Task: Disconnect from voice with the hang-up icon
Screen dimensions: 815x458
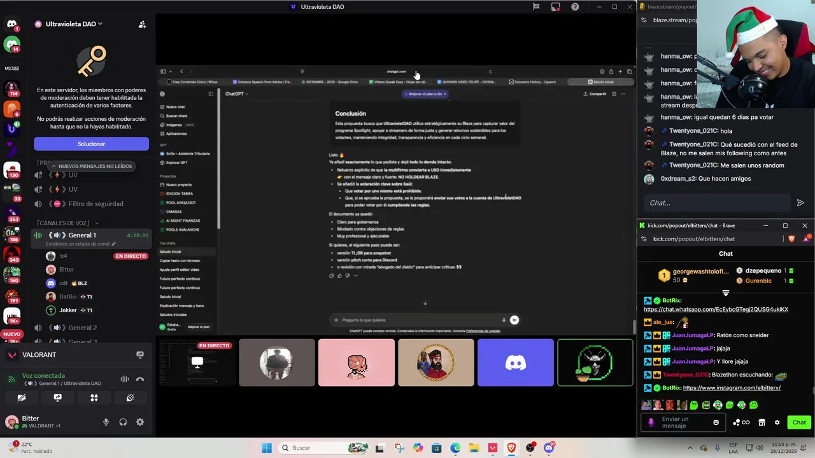Action: coord(140,379)
